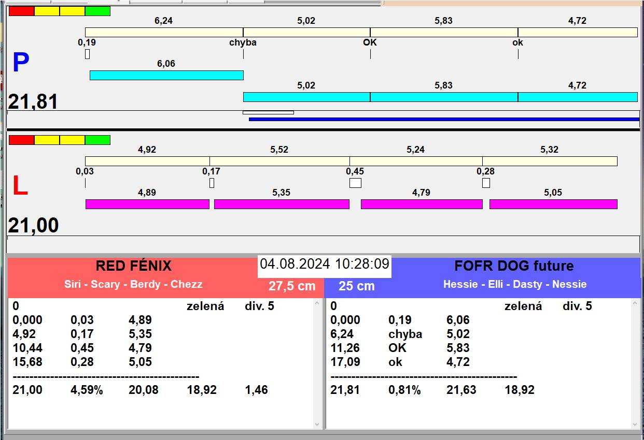Click the roster Hessie - Elli - Dasty - Nessie
Screen dimensions: 644x440
pos(515,284)
